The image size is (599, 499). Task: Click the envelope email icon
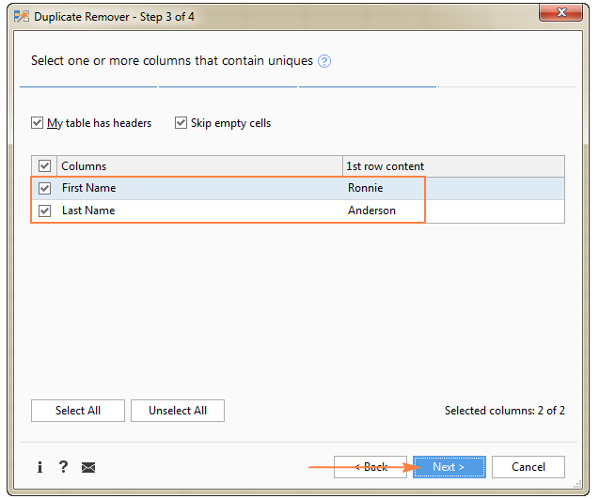(88, 467)
